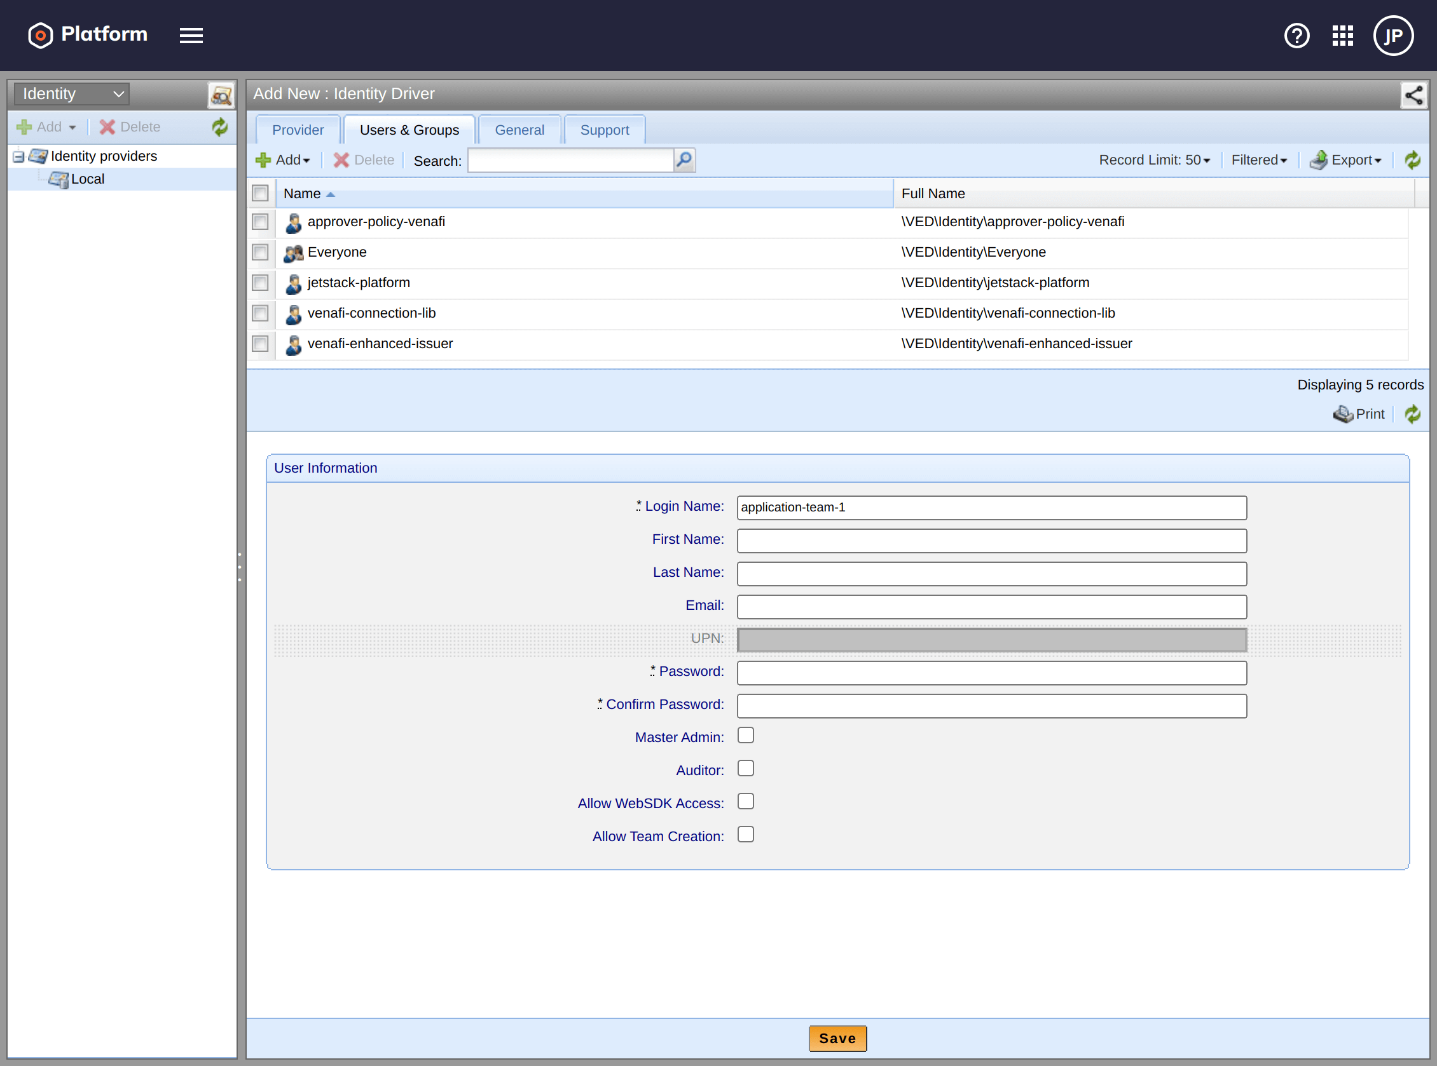This screenshot has height=1066, width=1437.
Task: Open the Filtered dropdown
Action: pos(1259,160)
